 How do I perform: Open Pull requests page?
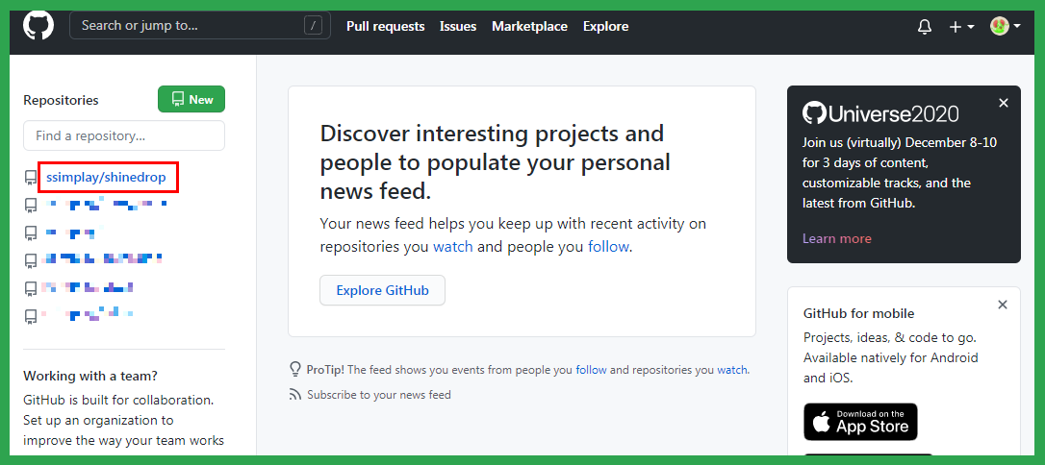point(385,27)
